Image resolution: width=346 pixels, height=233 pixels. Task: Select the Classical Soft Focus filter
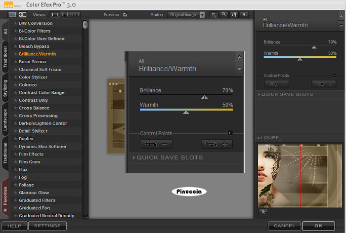[x=40, y=70]
